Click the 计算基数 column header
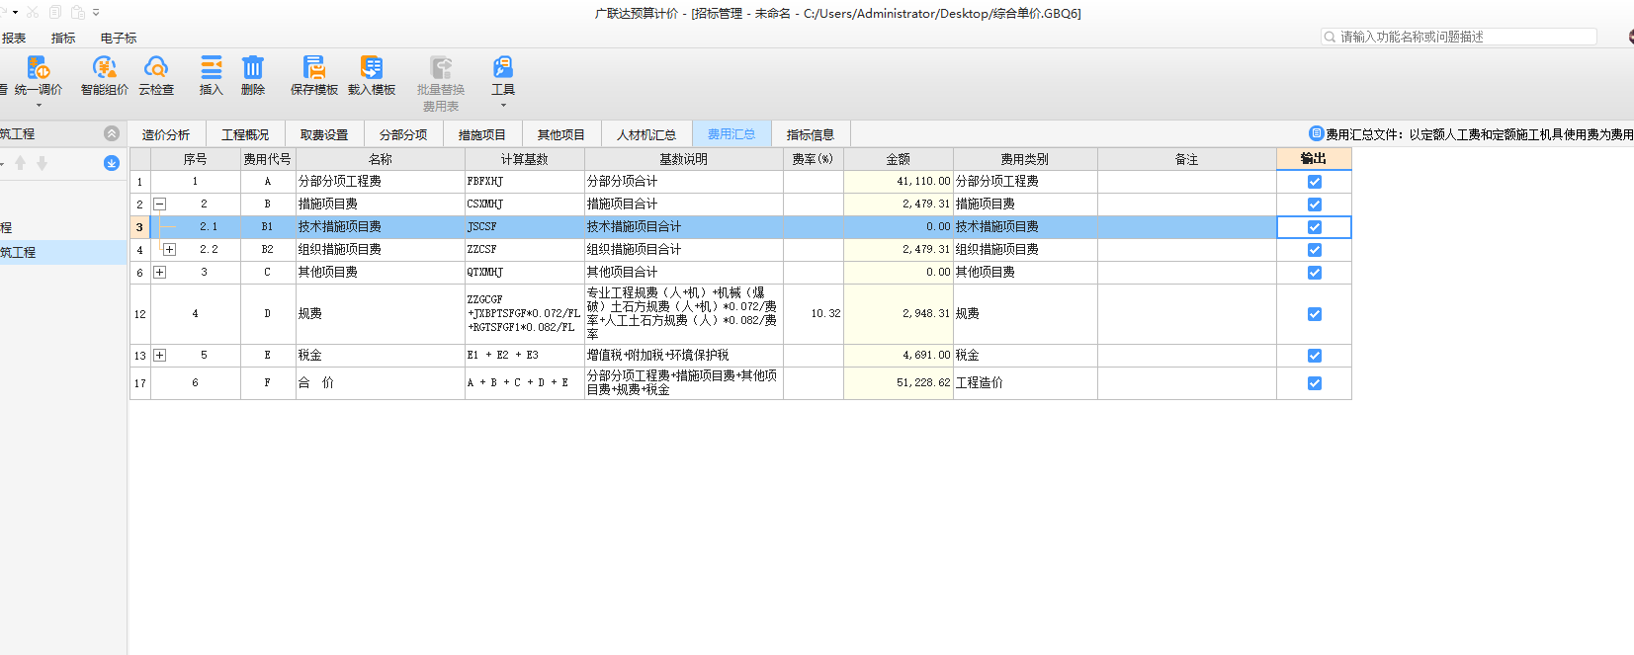 (x=524, y=159)
